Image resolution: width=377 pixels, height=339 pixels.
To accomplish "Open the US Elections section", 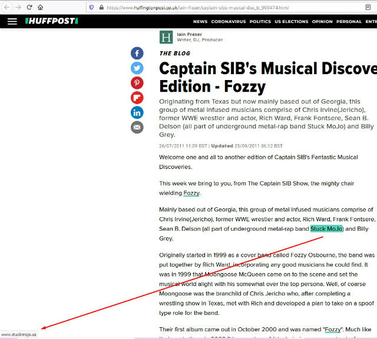I will click(x=292, y=22).
